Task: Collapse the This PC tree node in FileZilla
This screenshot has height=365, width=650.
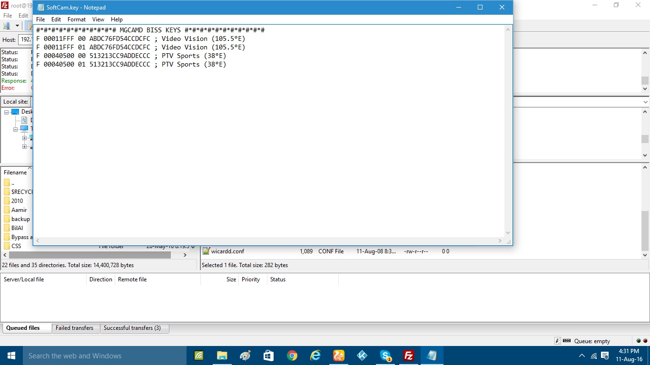Action: pyautogui.click(x=16, y=129)
